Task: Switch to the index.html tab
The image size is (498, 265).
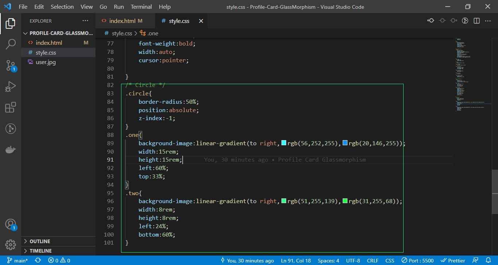Action: pyautogui.click(x=125, y=21)
